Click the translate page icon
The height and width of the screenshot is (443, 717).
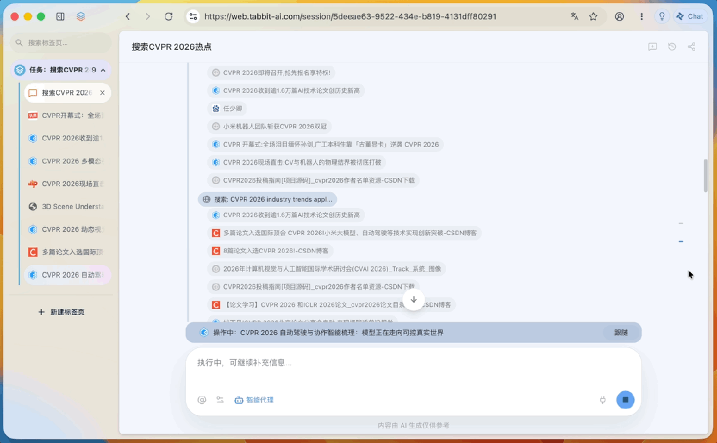click(x=574, y=17)
